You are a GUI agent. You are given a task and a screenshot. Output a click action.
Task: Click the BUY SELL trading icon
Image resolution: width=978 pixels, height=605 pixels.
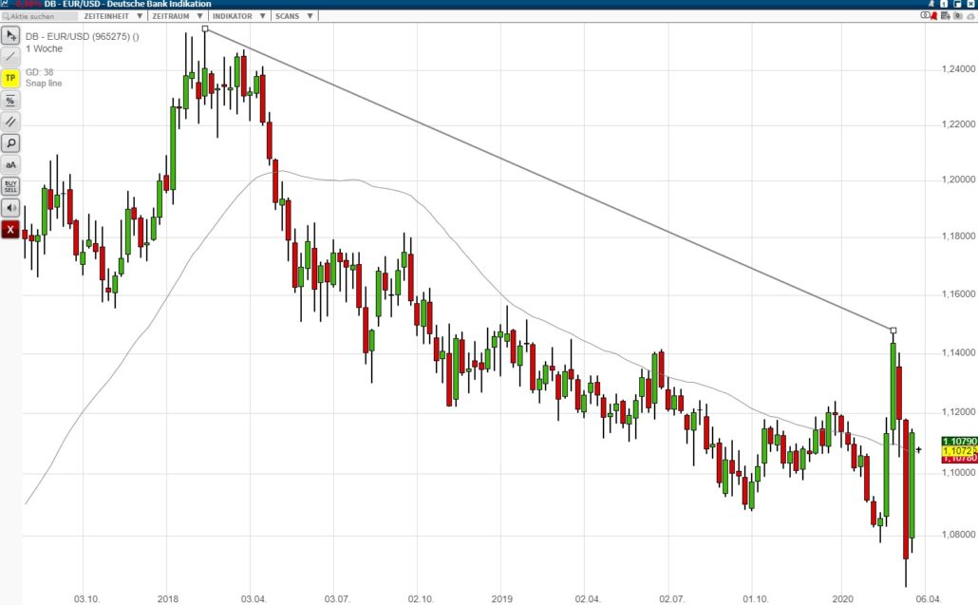click(10, 186)
